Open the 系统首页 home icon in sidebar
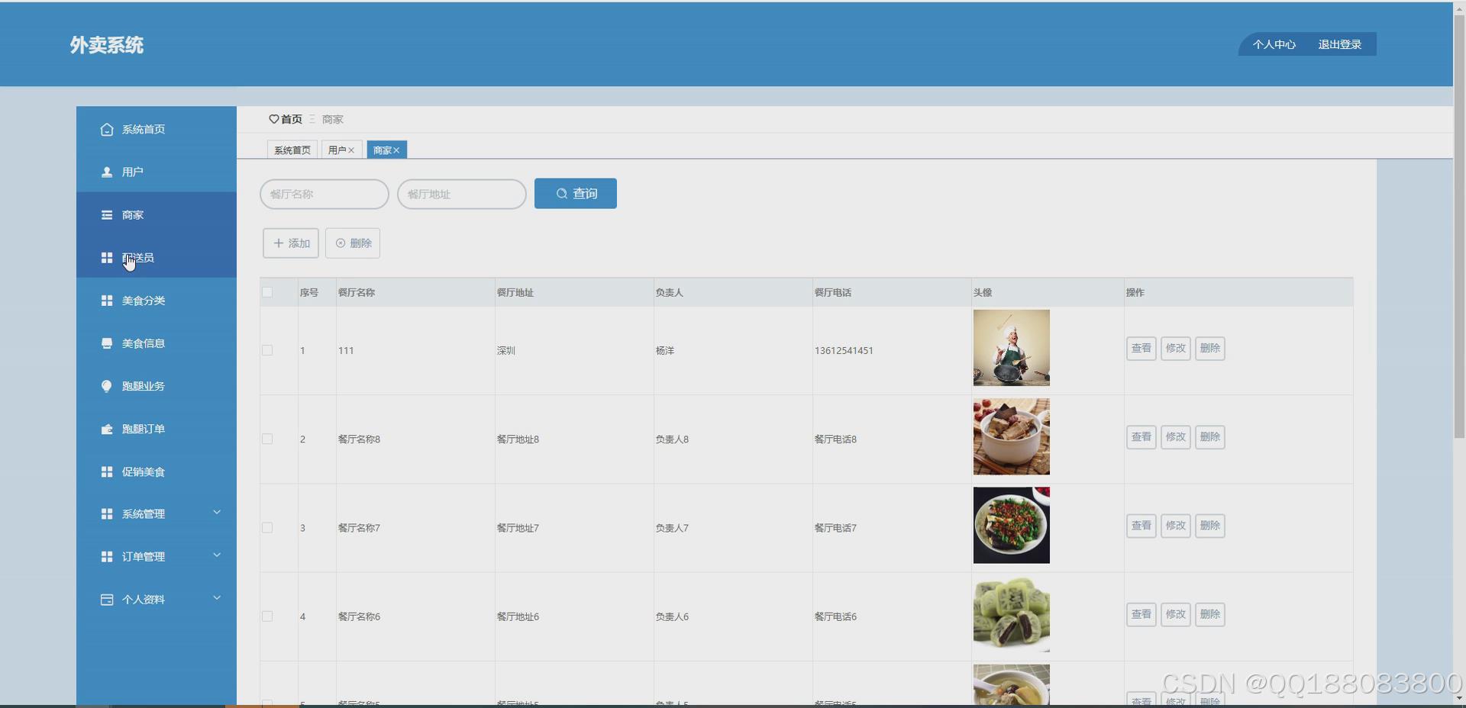The image size is (1466, 708). point(106,129)
